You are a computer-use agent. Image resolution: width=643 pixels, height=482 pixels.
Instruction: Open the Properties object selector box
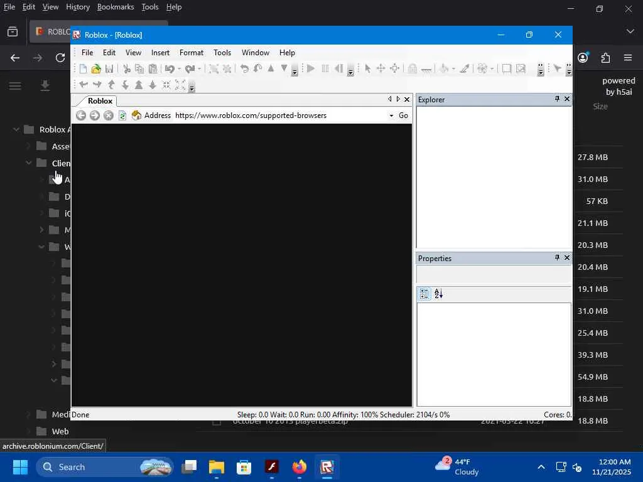click(494, 274)
